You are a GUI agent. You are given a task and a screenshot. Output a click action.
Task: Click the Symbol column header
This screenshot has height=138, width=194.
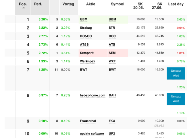pyautogui.click(x=117, y=4)
